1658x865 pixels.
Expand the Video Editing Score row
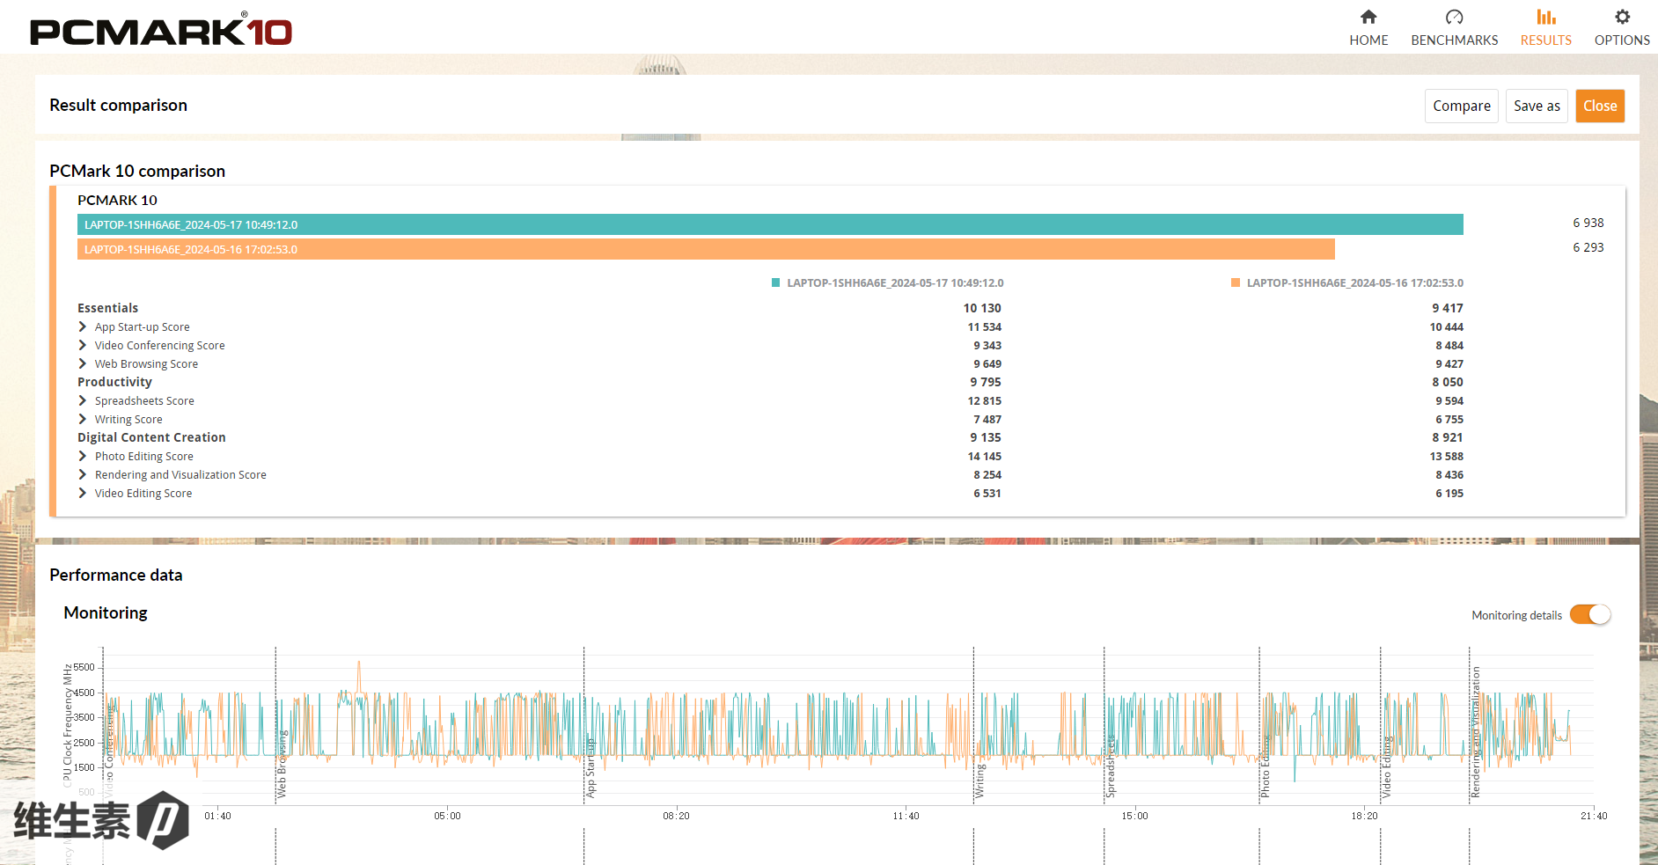83,494
